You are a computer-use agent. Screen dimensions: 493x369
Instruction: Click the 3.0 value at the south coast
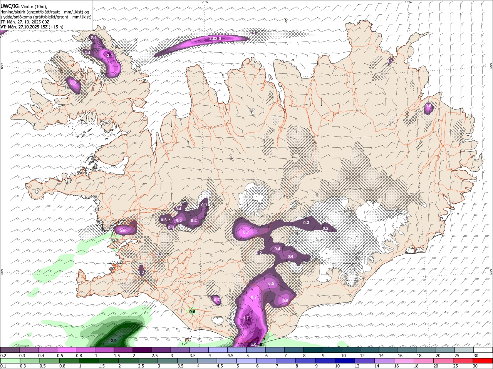(x=253, y=345)
